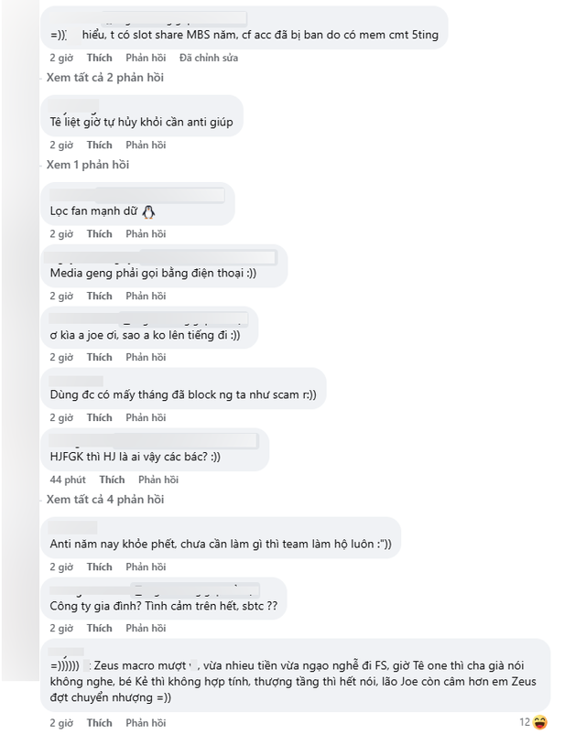
Task: Click the '2 giờ' timestamp under Zeus comment
Action: click(61, 723)
